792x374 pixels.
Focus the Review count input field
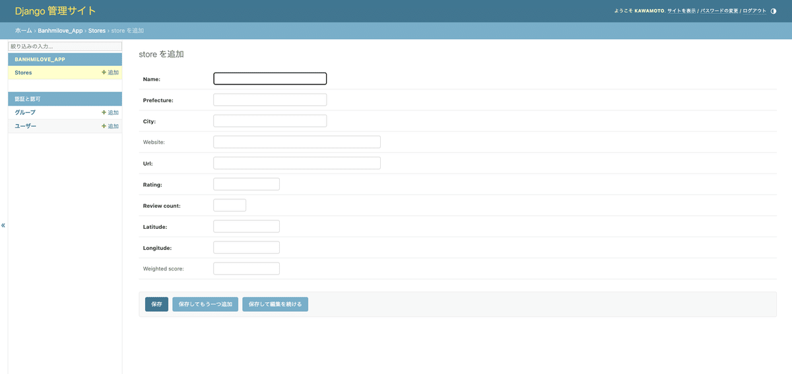point(230,205)
